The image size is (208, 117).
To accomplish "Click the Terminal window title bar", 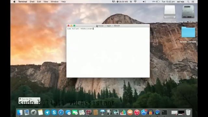I will [108, 26].
